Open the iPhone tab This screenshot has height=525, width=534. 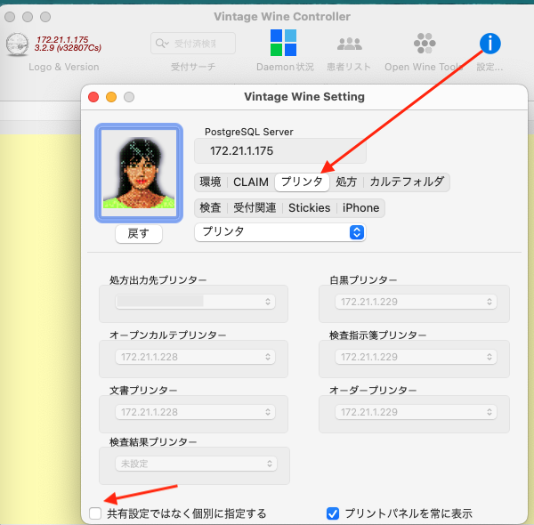pyautogui.click(x=360, y=207)
